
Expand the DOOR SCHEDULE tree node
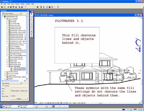point(7,47)
